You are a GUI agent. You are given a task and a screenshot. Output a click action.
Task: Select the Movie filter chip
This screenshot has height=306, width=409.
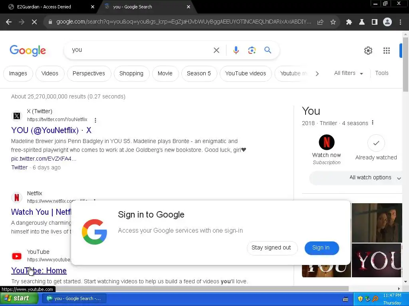165,74
